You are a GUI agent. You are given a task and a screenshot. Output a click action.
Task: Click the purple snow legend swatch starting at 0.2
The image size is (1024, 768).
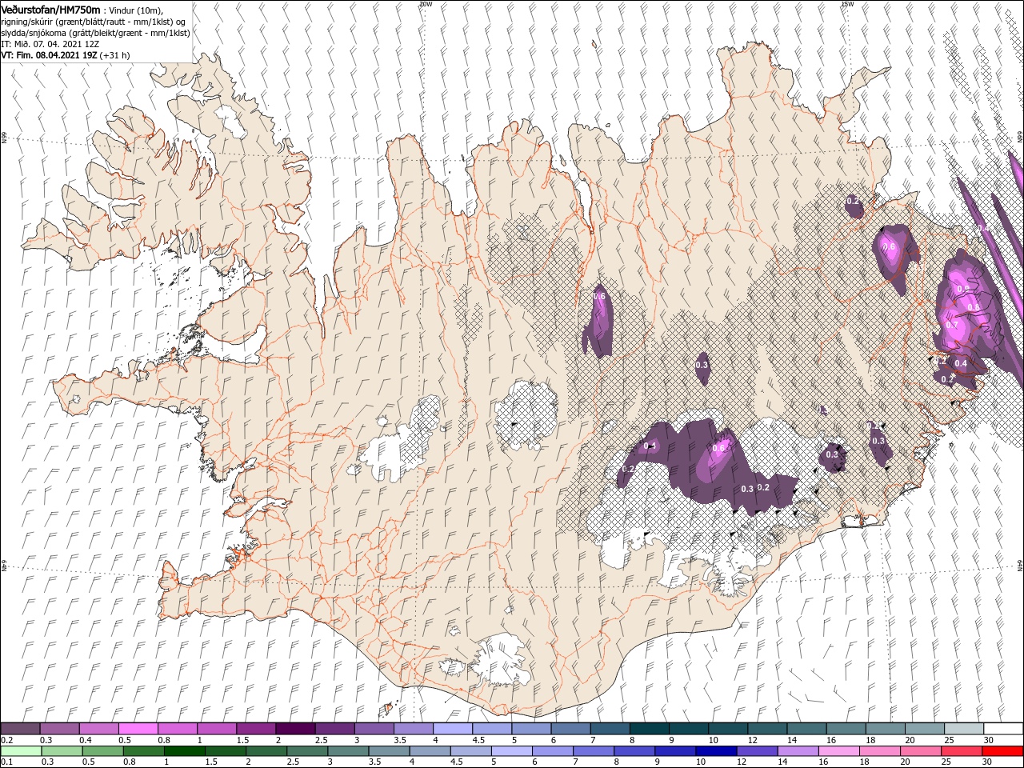click(x=21, y=729)
